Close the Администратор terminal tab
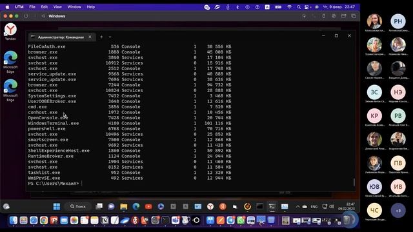The image size is (413, 232). coord(90,37)
